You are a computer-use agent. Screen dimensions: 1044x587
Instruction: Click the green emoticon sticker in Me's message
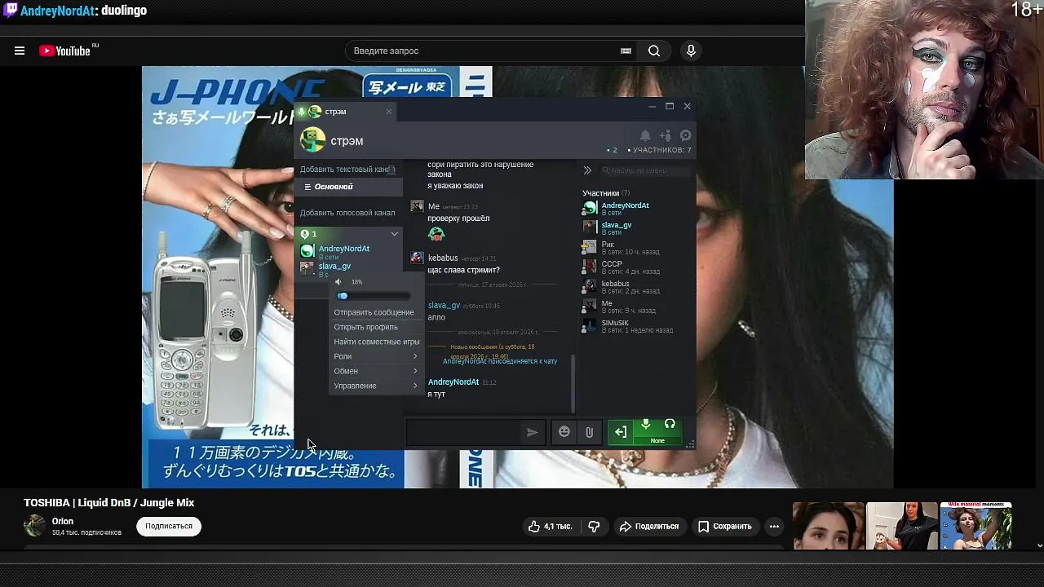click(x=436, y=235)
